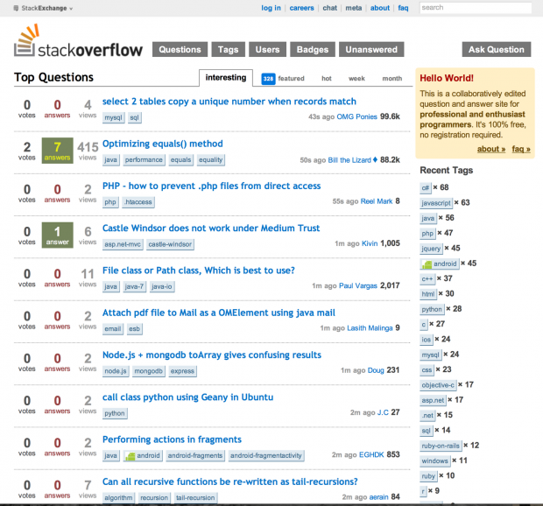Screen dimensions: 543x506
Task: Open the Badges navigation button
Action: click(313, 50)
